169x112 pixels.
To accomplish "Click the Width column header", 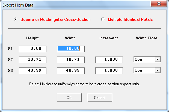I will pos(70,38).
